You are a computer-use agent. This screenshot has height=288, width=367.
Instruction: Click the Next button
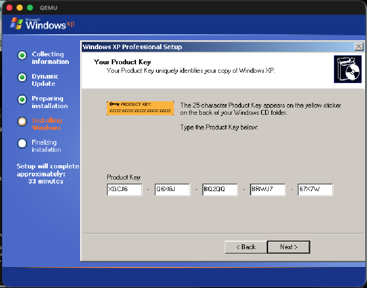click(289, 247)
